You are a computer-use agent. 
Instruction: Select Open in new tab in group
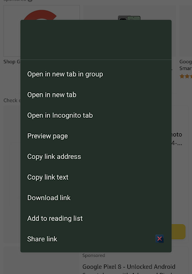tap(96, 74)
